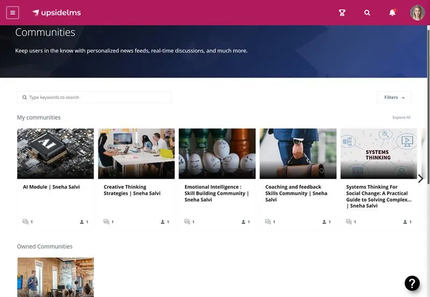Open AI Module | Sneha Salvi title
This screenshot has width=430, height=297.
51,187
